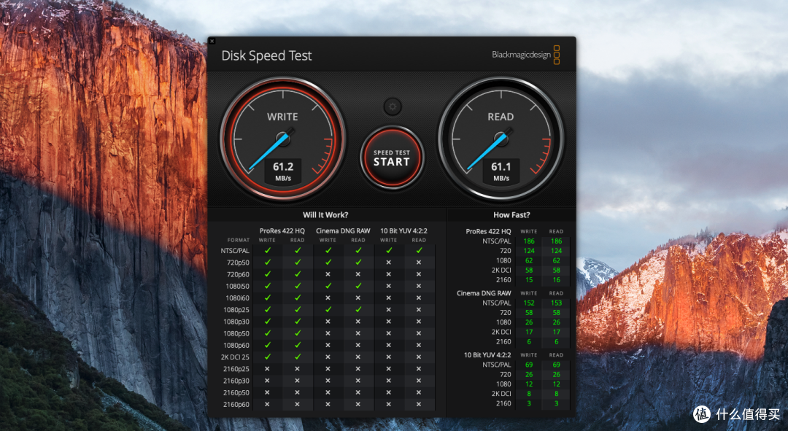Viewport: 788px width, 431px height.
Task: Click the ProRes 422 HQ read checkmark for 1080p30
Action: 298,322
